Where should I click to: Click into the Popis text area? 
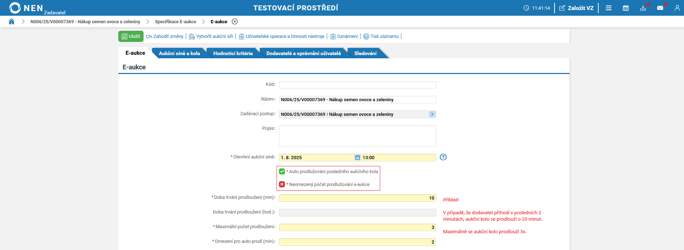click(x=357, y=136)
